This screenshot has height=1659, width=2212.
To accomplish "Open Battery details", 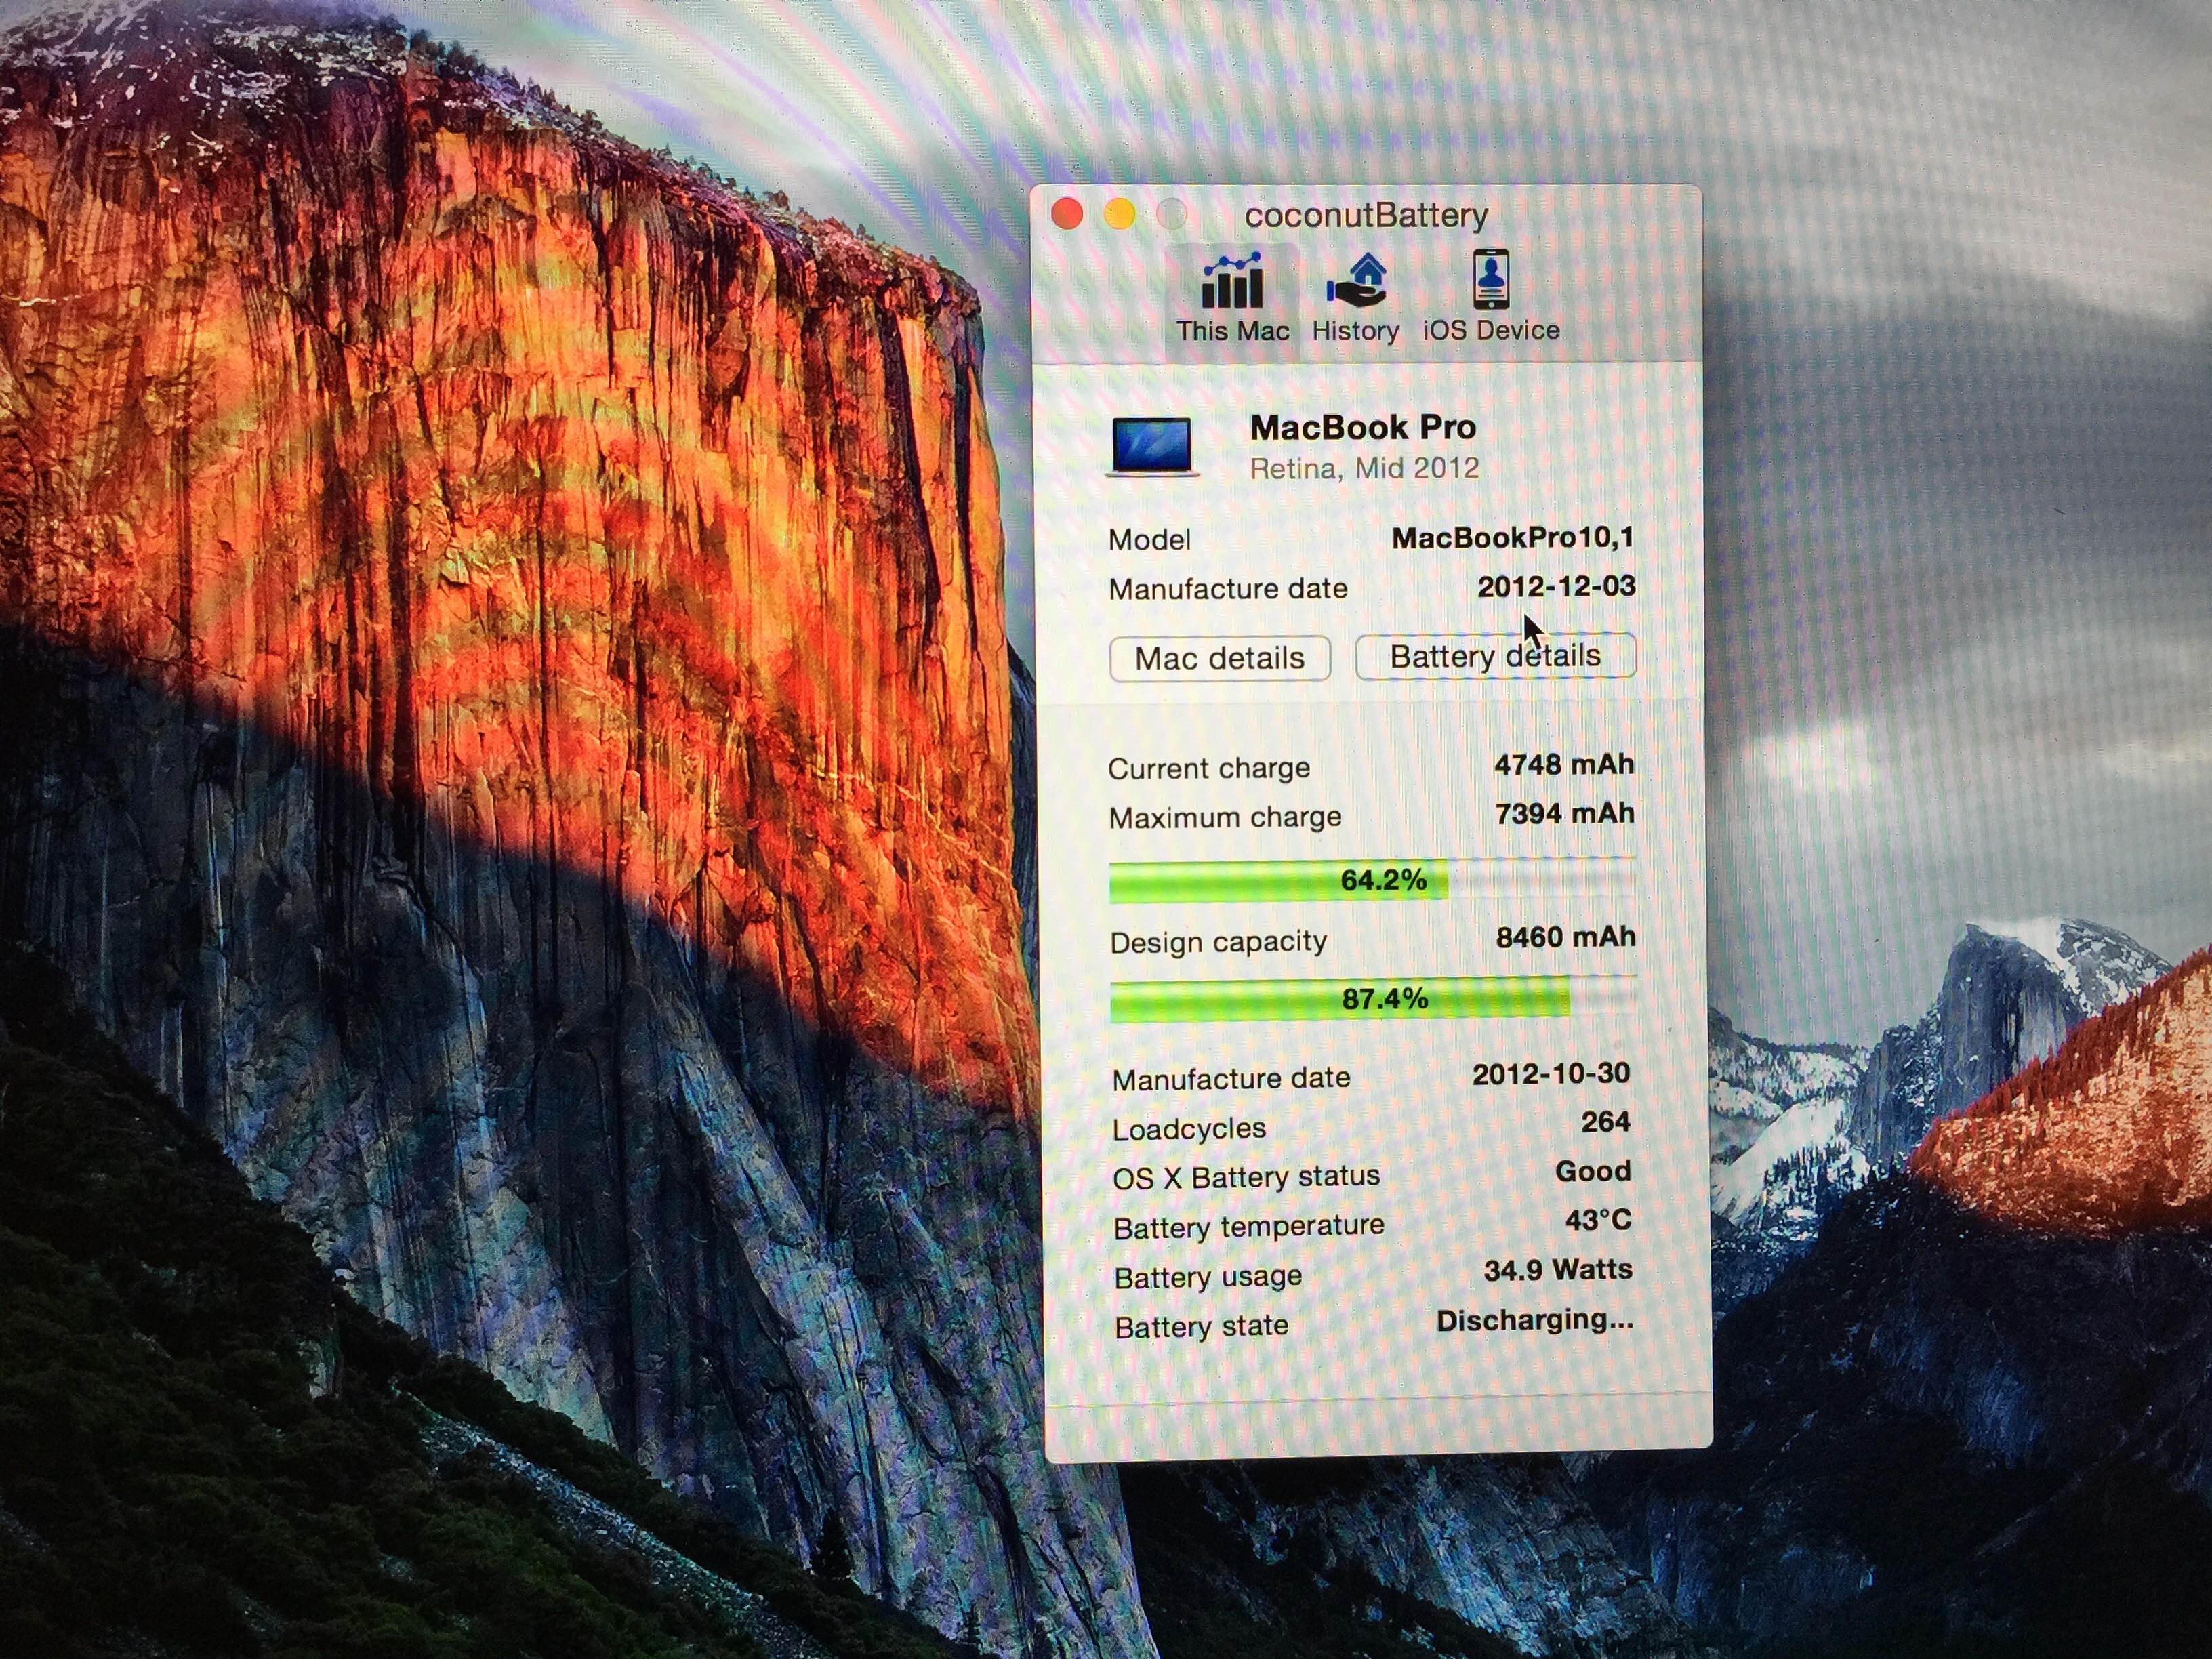I will coord(1495,656).
